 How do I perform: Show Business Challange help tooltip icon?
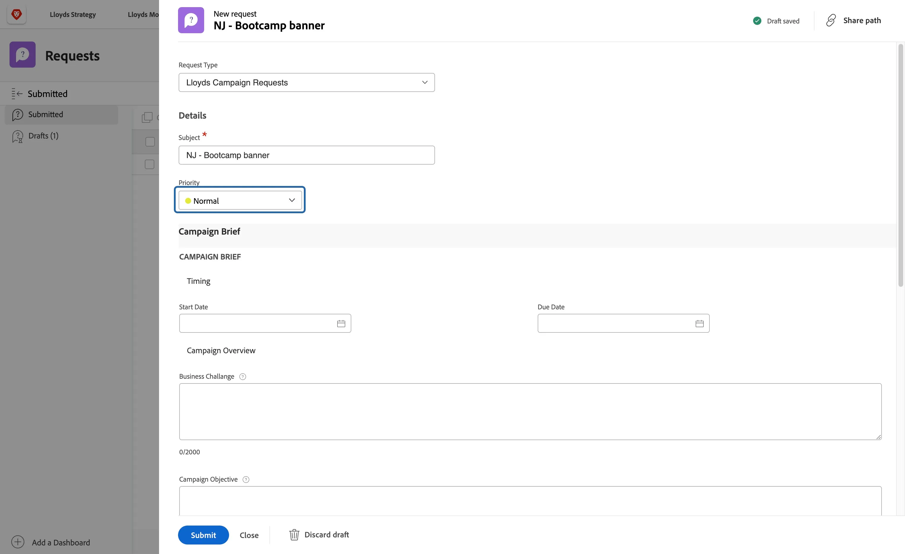(243, 377)
